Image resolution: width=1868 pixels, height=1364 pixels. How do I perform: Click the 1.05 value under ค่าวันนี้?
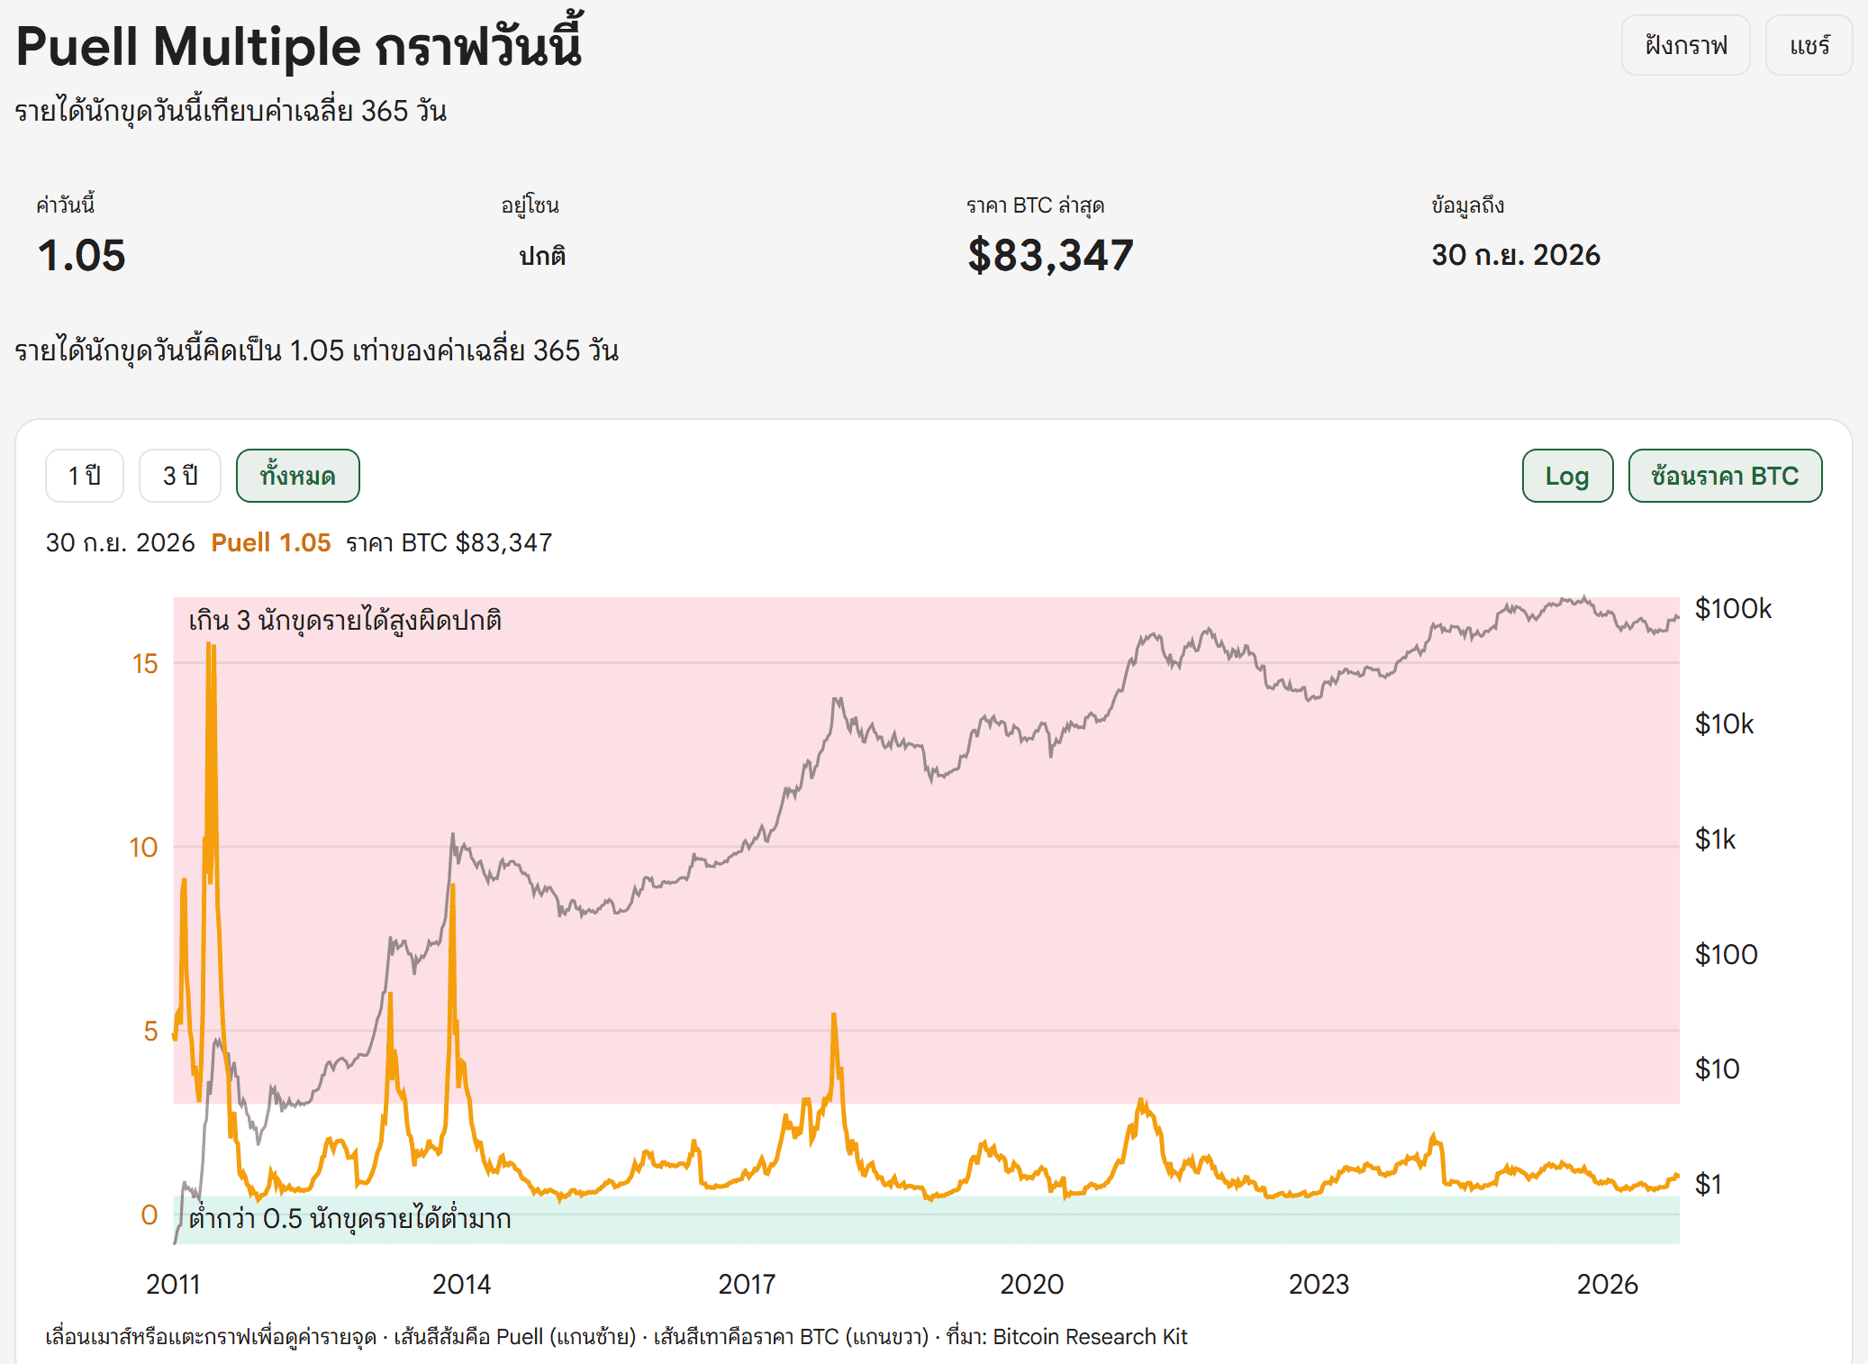click(81, 256)
